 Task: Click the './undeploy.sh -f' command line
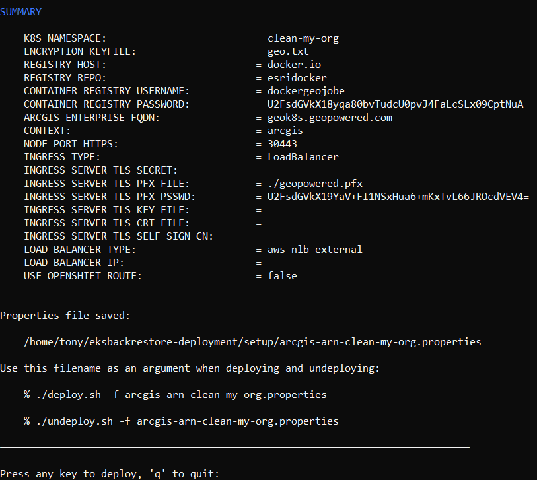click(x=181, y=421)
